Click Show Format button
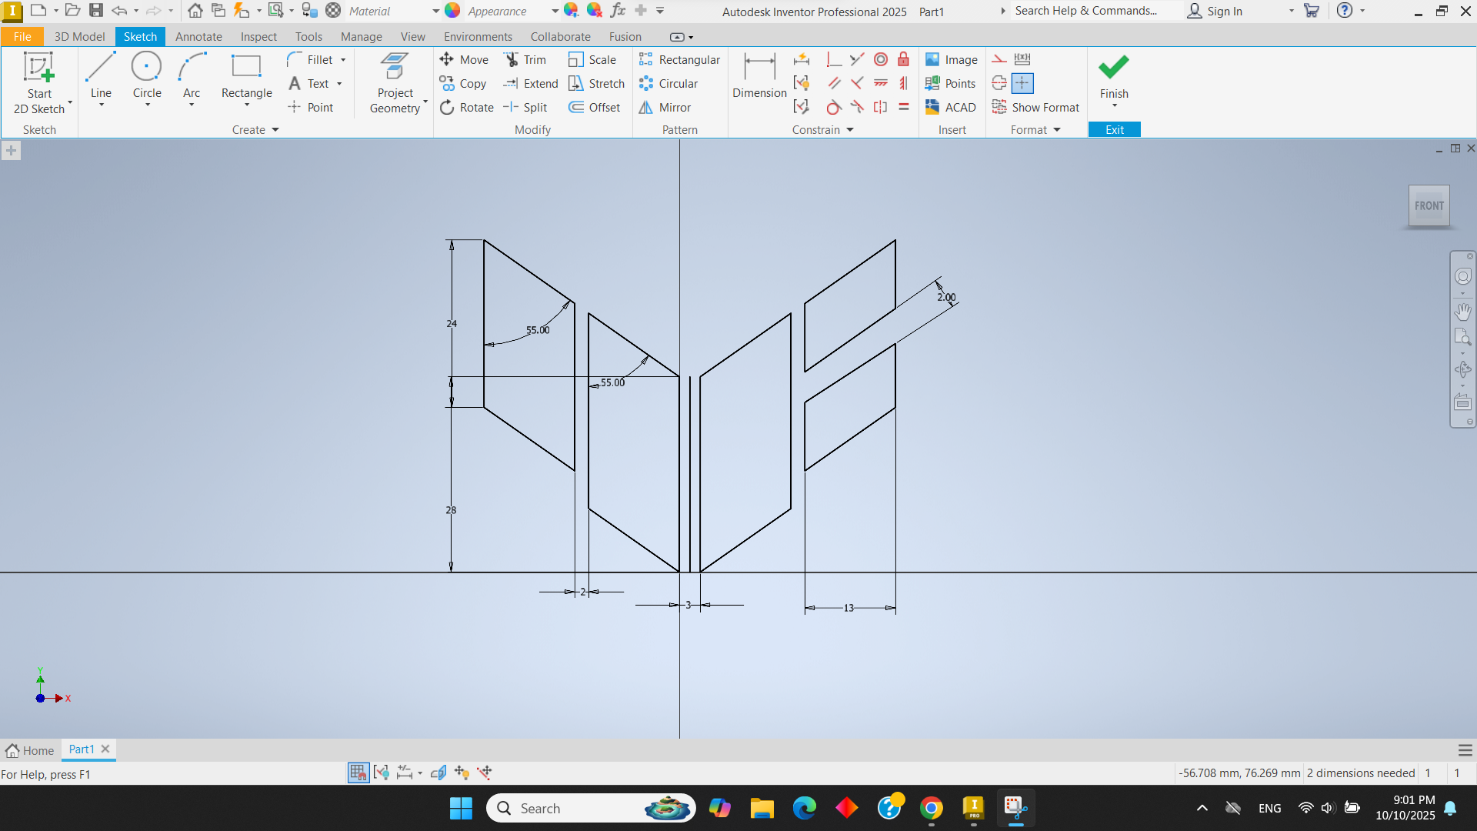Screen dimensions: 1477x831 (x=1036, y=108)
